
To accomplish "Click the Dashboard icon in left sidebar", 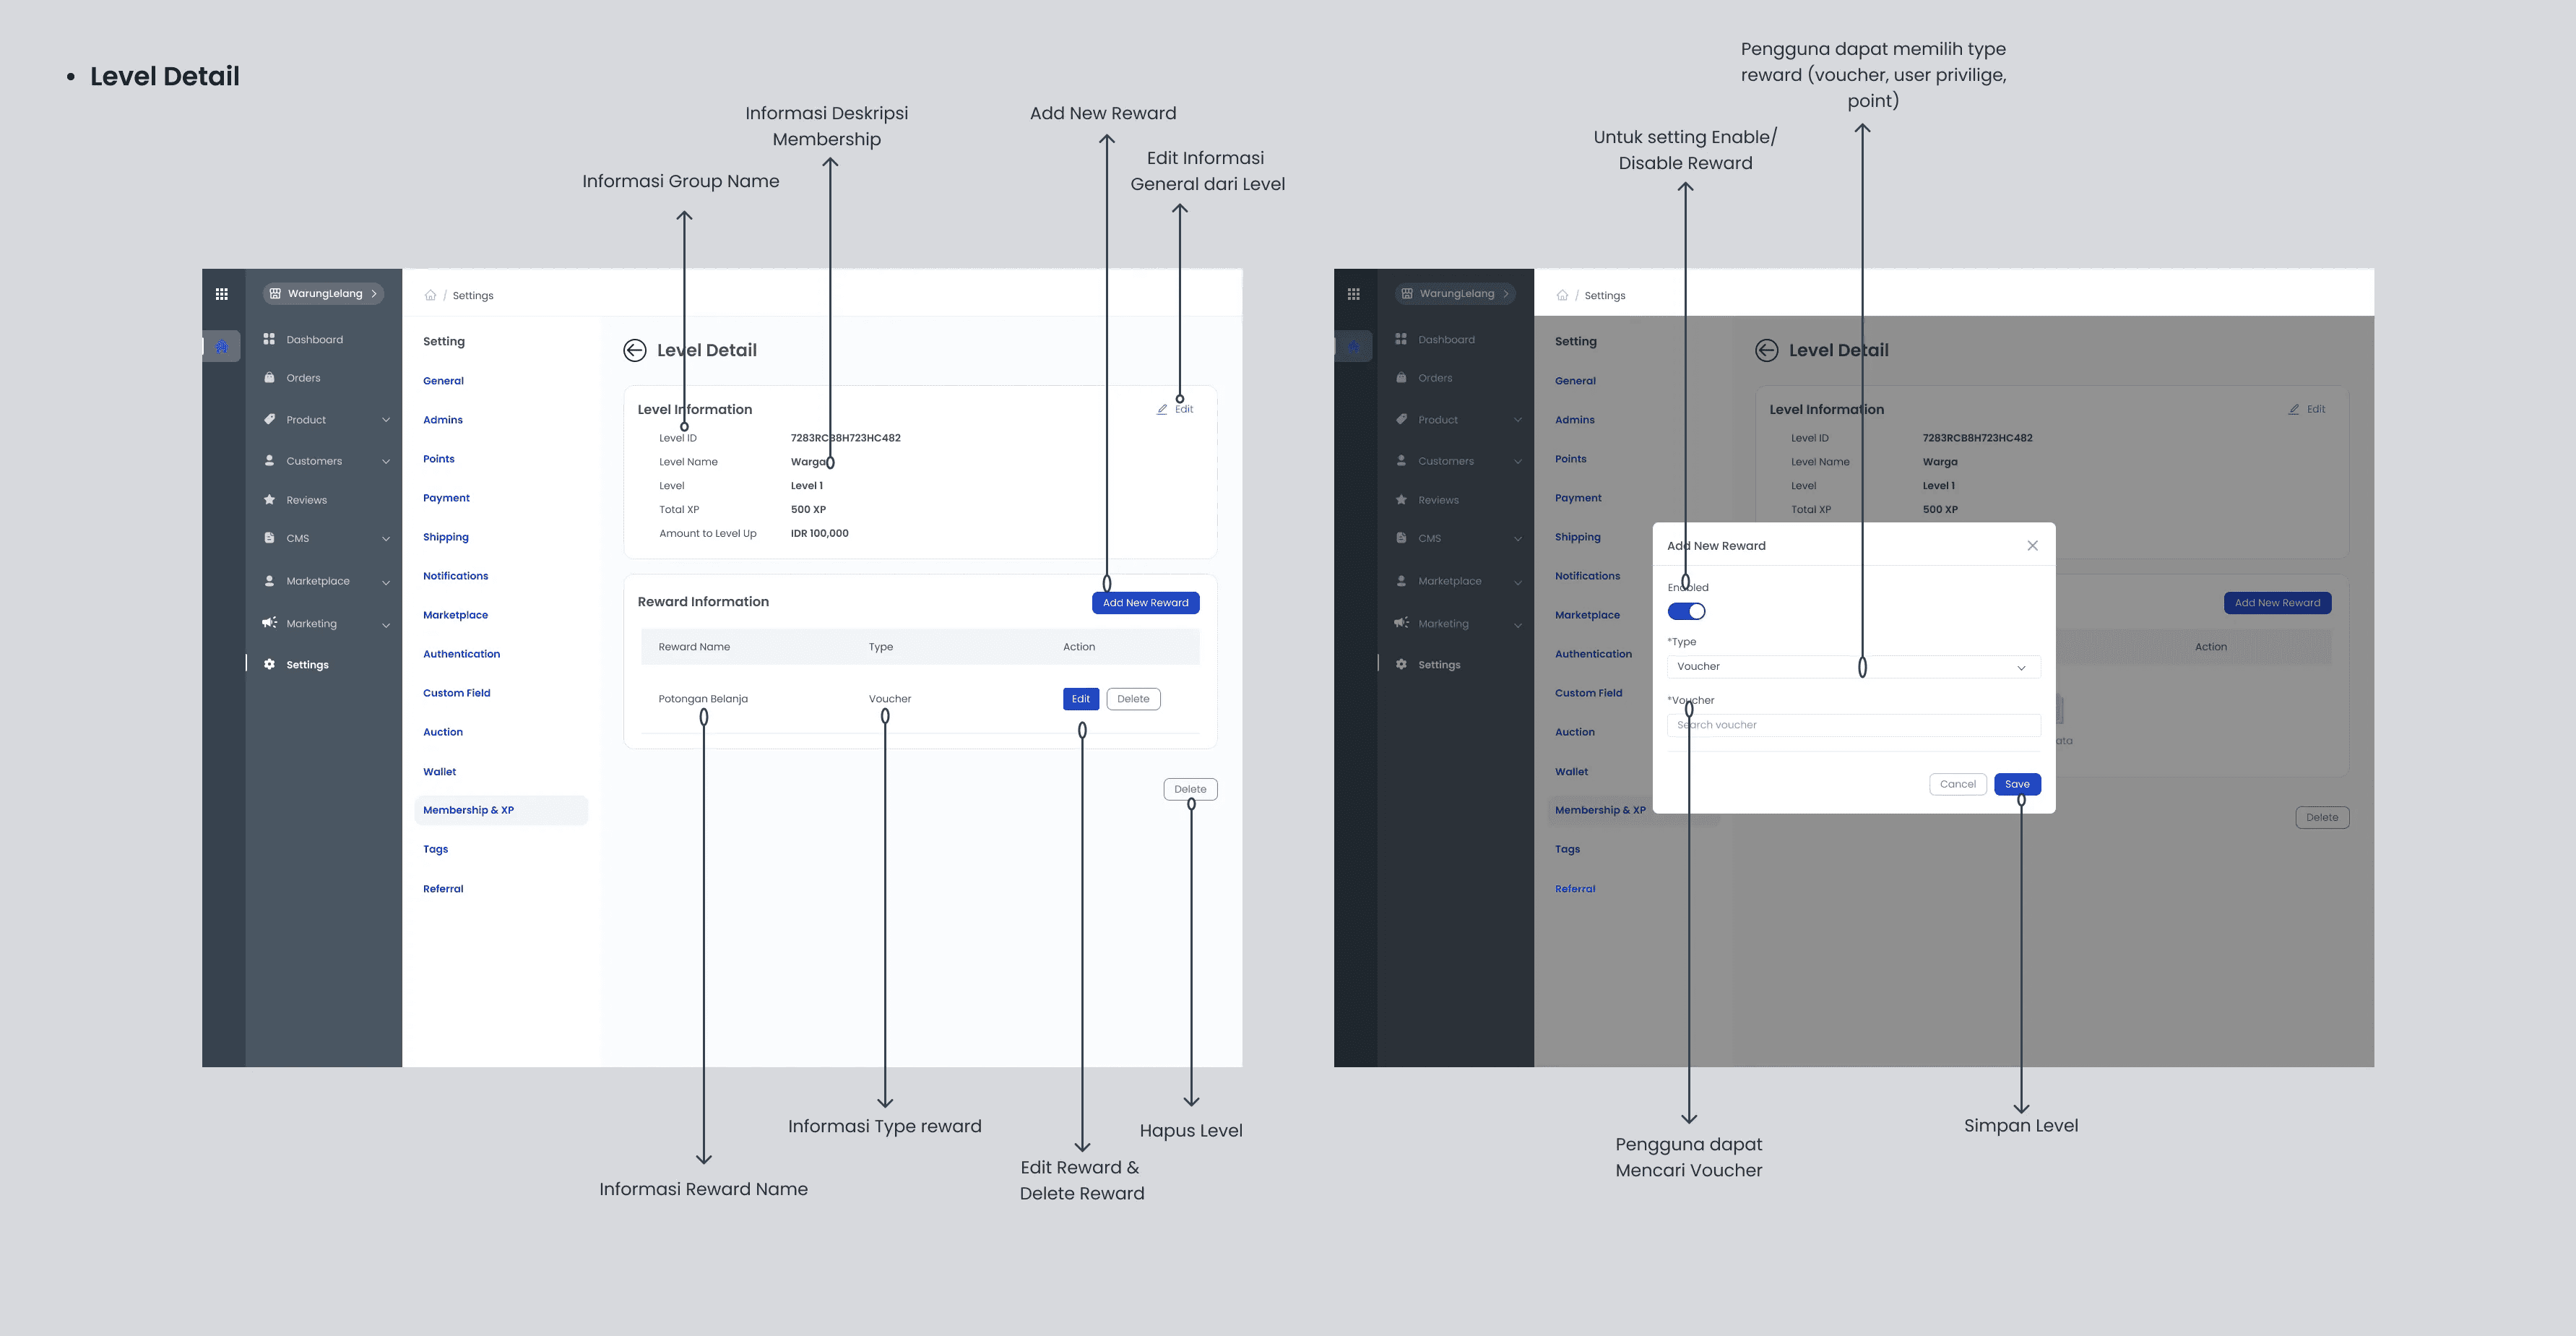I will click(x=269, y=339).
